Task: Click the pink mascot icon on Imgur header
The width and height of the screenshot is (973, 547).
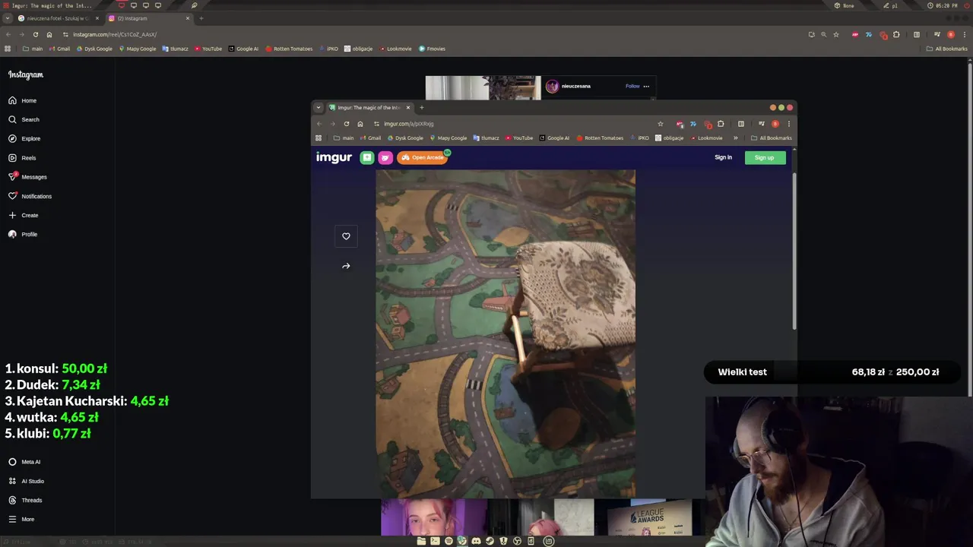Action: click(x=385, y=157)
